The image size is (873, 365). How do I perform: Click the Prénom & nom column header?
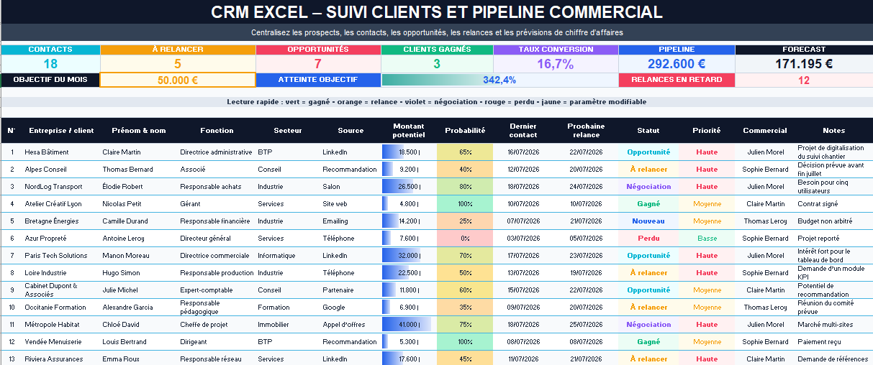click(139, 130)
